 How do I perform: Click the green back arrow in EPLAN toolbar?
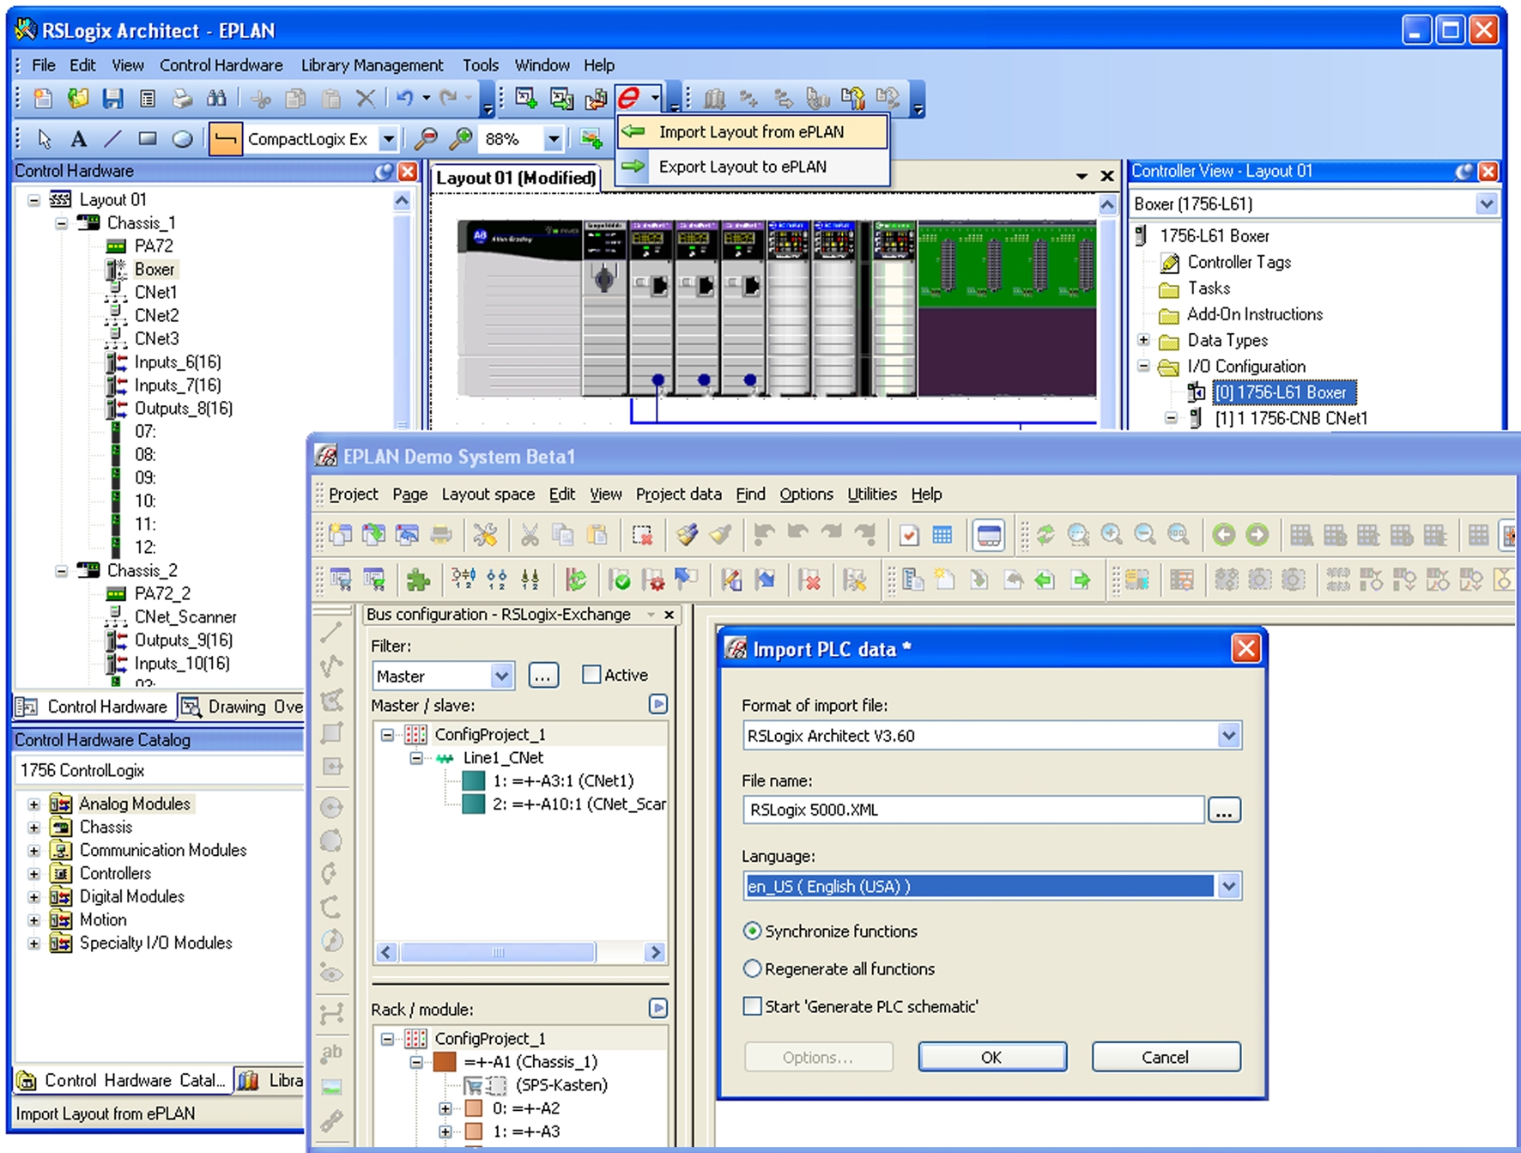tap(1223, 535)
